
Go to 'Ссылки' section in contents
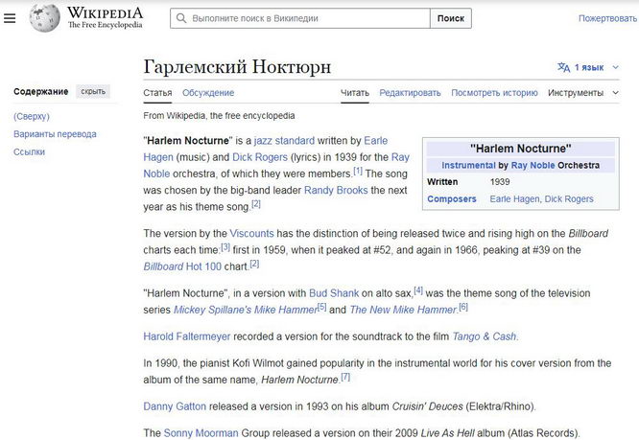29,151
